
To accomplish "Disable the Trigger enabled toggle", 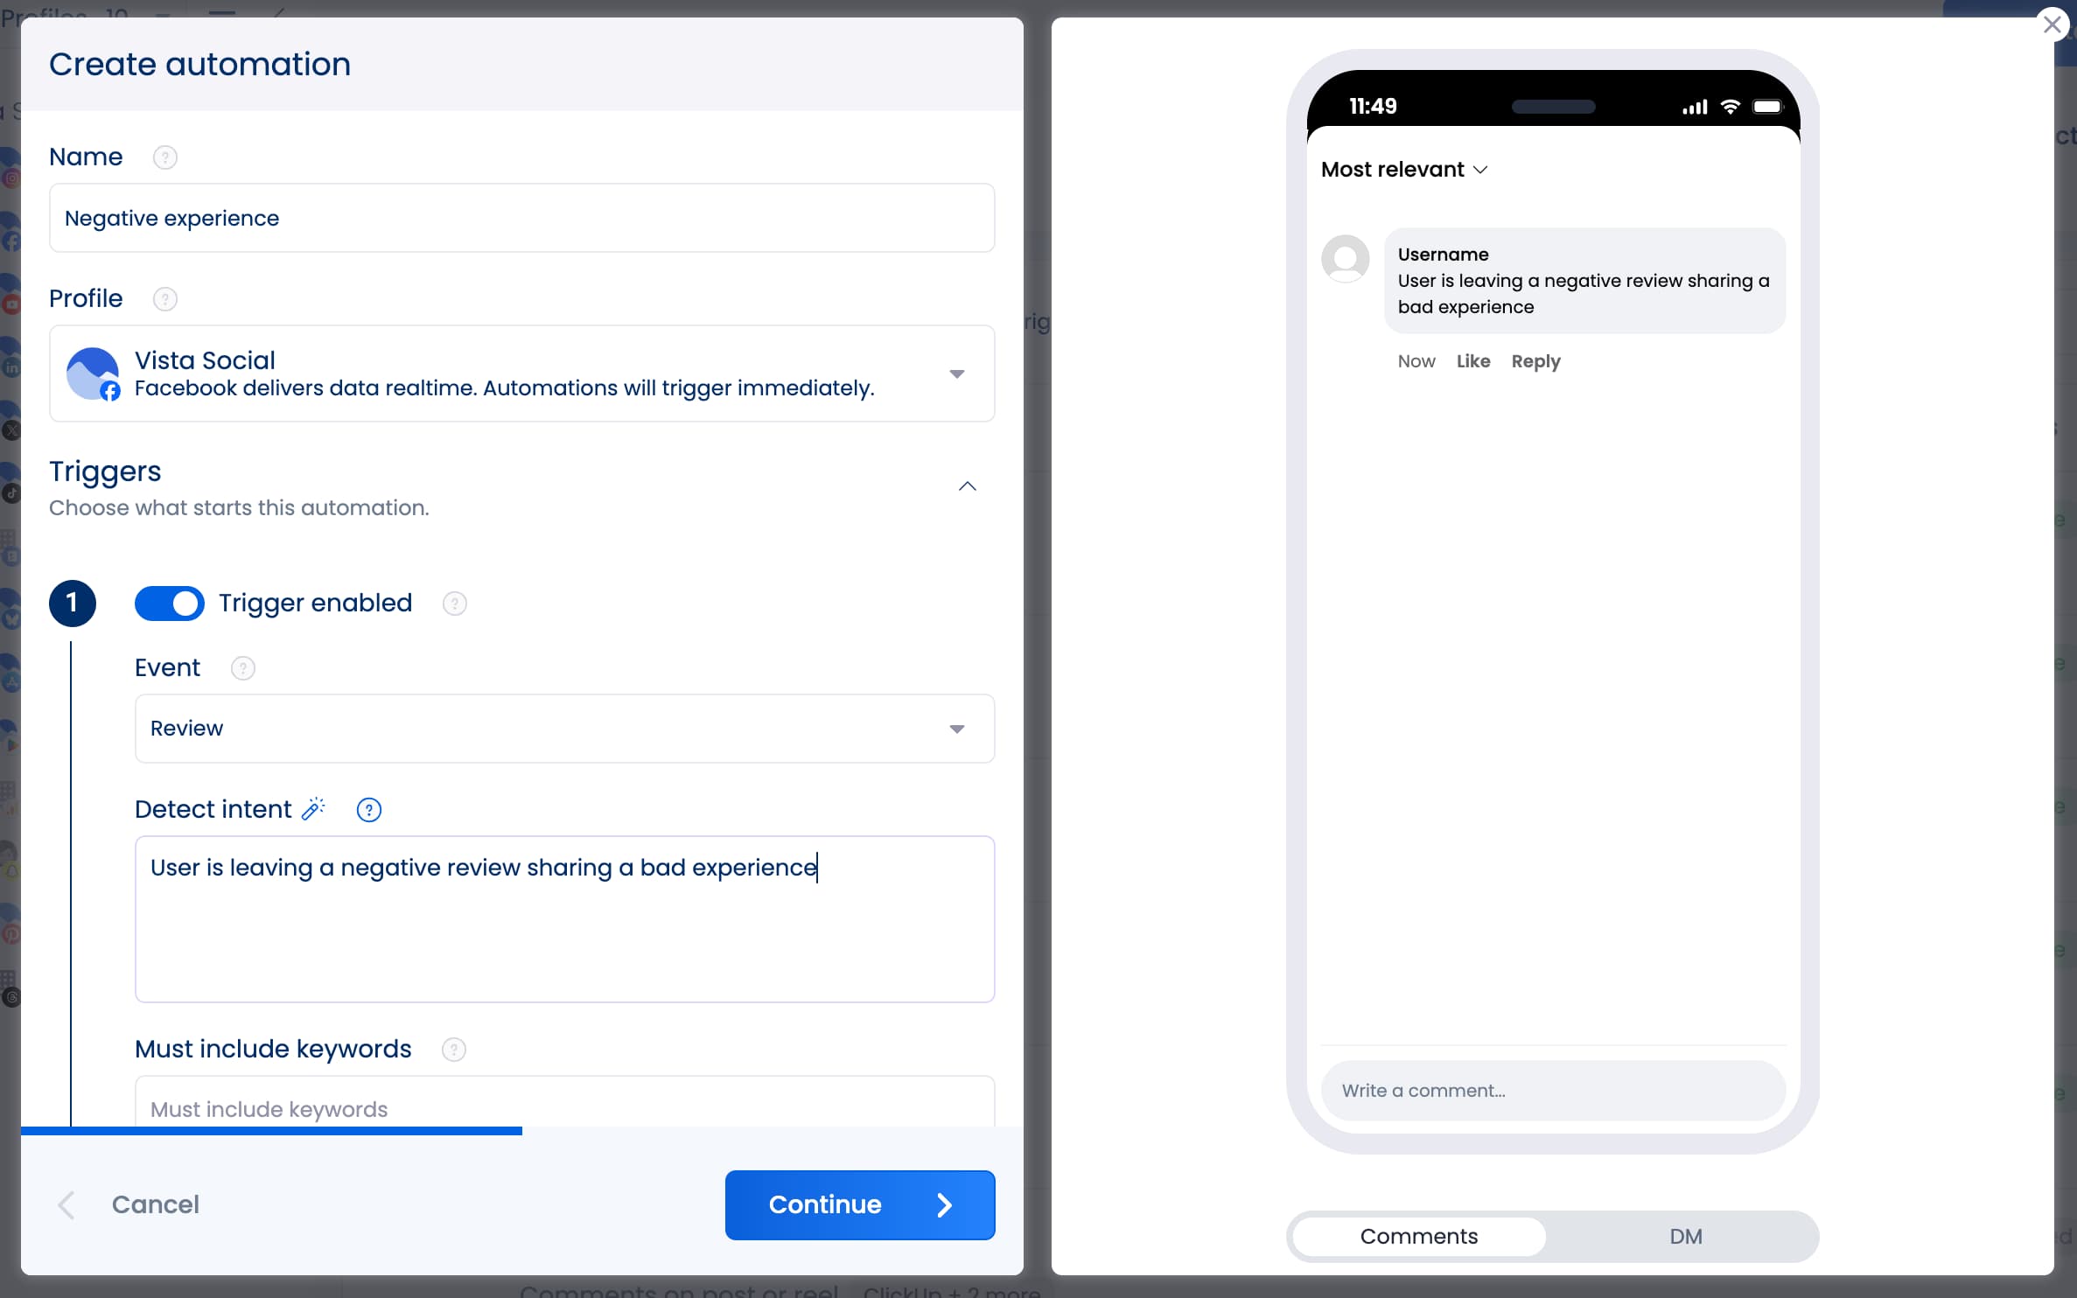I will (170, 603).
